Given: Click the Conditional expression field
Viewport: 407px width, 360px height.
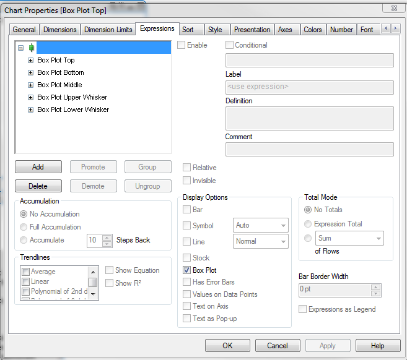Looking at the screenshot, I should tap(310, 61).
